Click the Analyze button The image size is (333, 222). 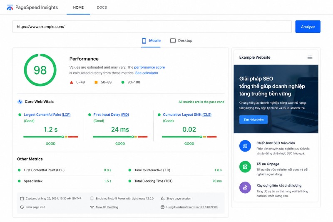coord(308,27)
